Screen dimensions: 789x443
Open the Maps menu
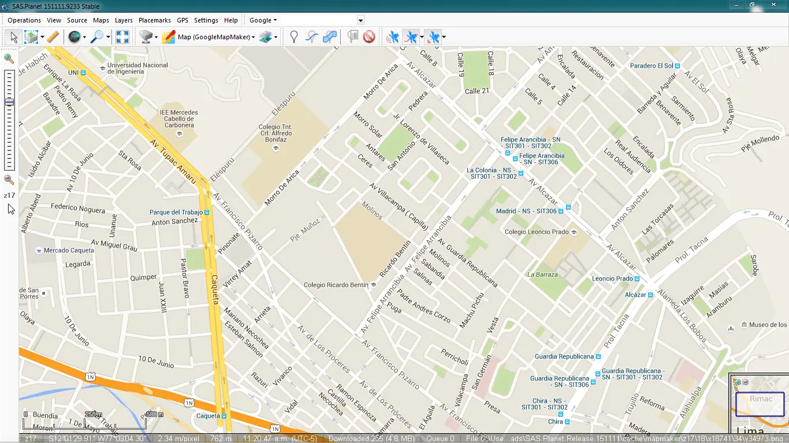point(101,20)
